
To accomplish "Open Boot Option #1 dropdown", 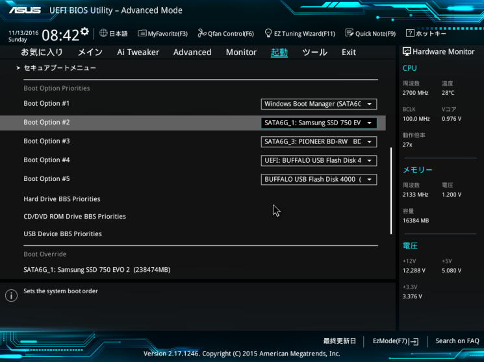I will 318,104.
